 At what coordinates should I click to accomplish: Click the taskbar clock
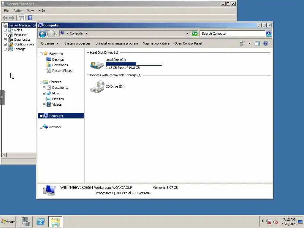[x=289, y=222]
